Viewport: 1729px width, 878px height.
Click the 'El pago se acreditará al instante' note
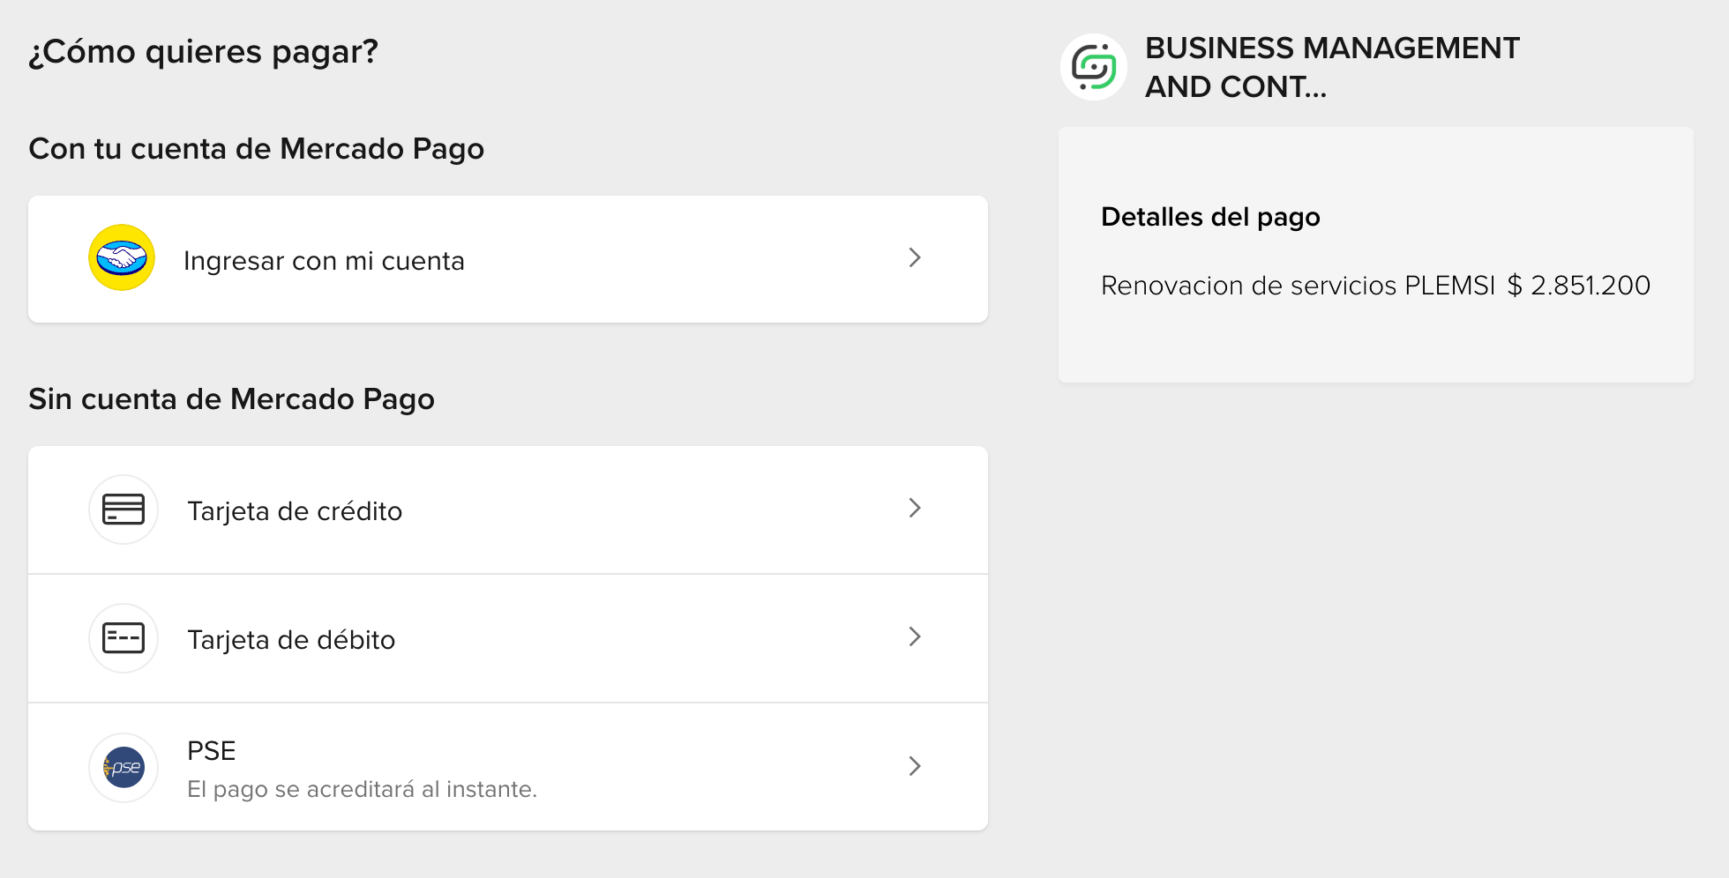click(362, 789)
